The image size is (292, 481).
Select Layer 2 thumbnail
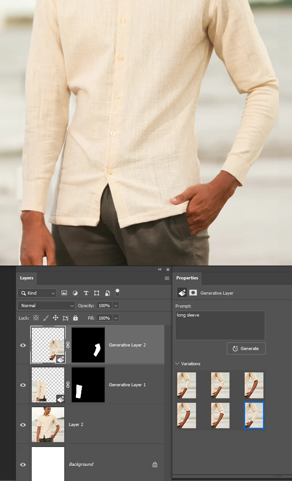pyautogui.click(x=48, y=424)
